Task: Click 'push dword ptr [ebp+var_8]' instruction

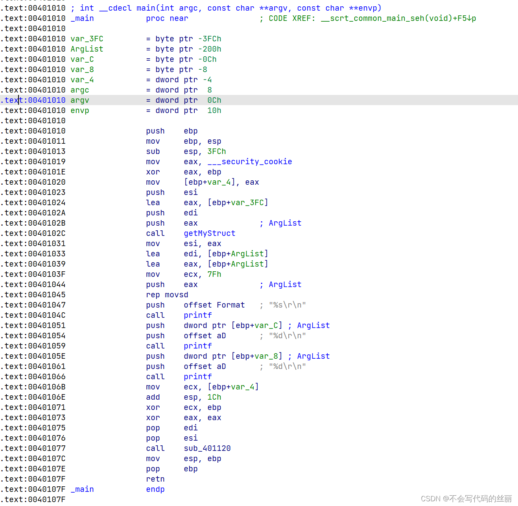Action: click(214, 356)
